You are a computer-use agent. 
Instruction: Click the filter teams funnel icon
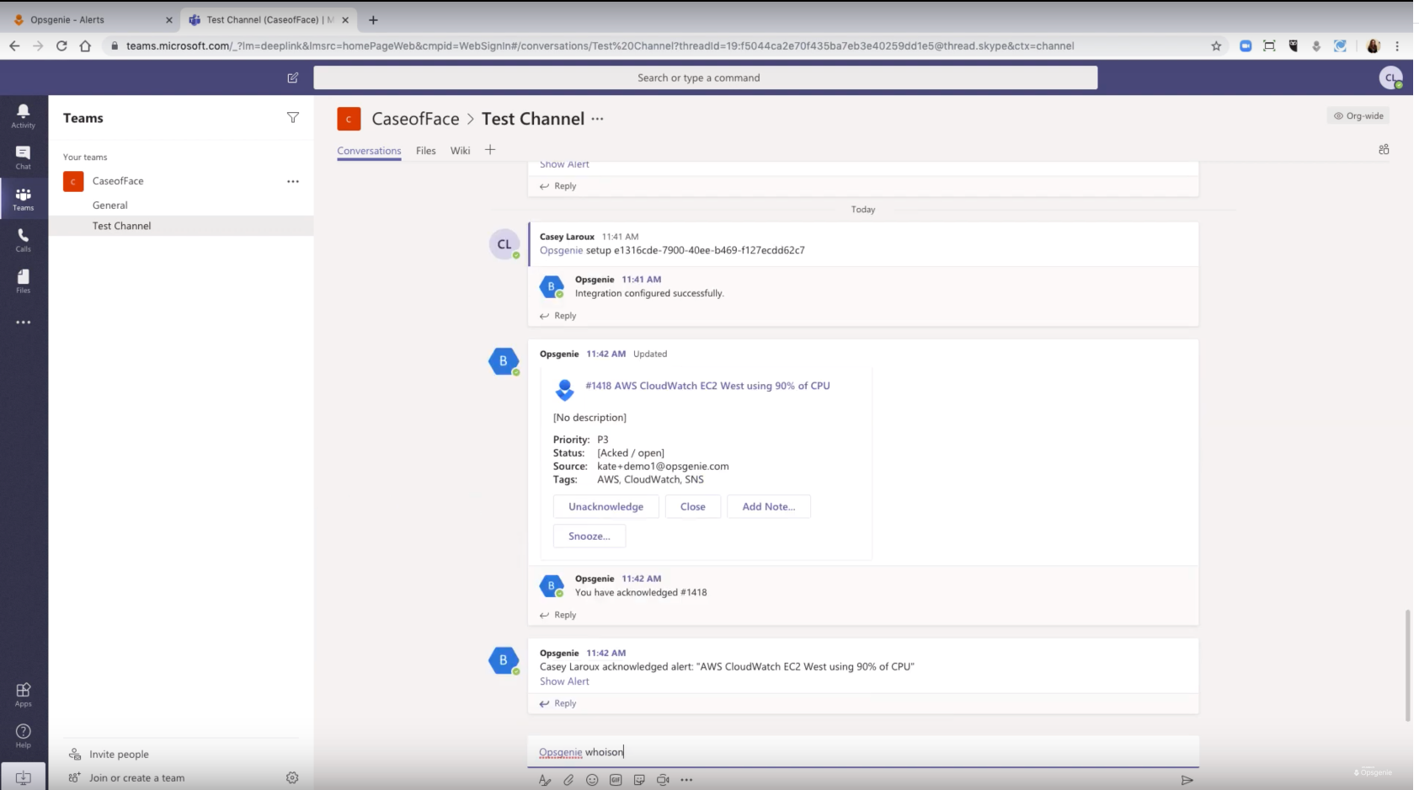click(293, 118)
